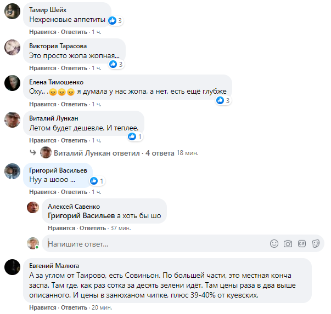Image resolution: width=331 pixels, height=314 pixels.
Task: Insert a GIF in the reply
Action: coord(302,244)
